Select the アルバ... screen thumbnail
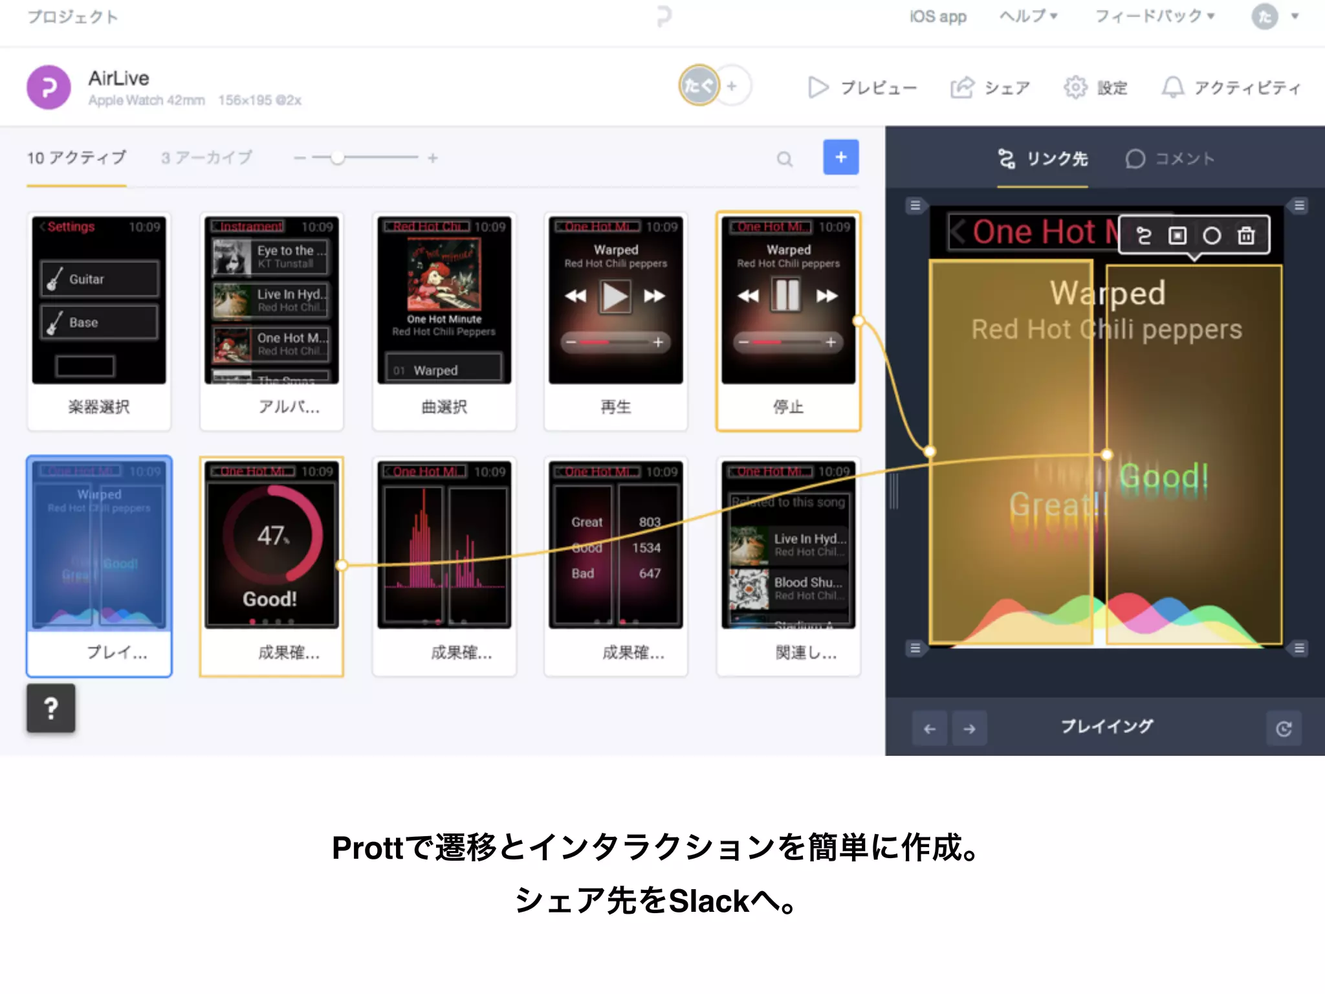The height and width of the screenshot is (994, 1325). (x=272, y=321)
